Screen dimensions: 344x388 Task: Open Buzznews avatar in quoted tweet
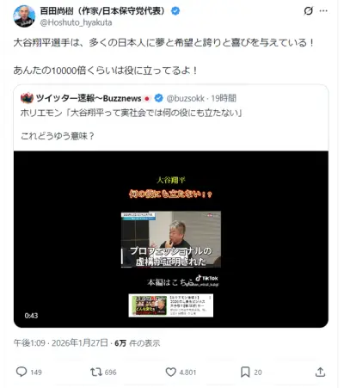pyautogui.click(x=27, y=98)
